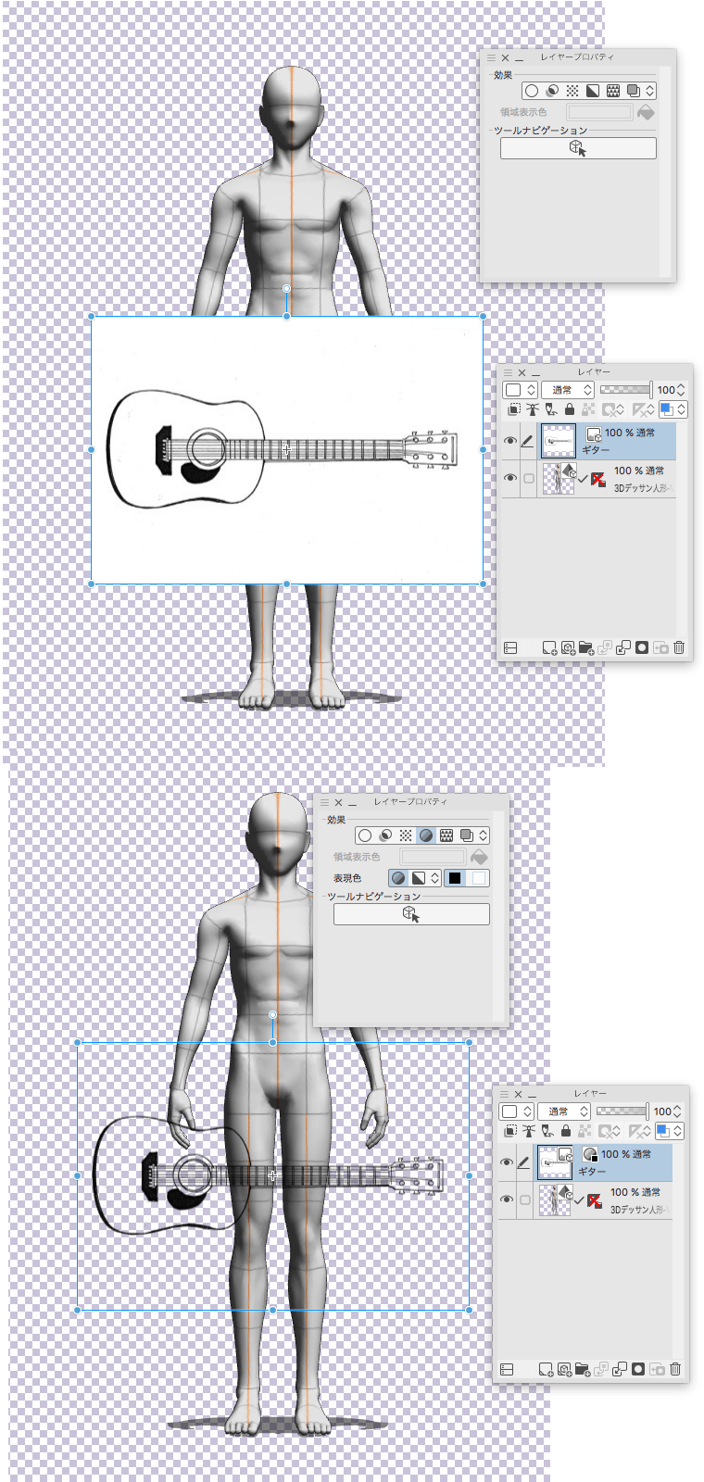Select gray expression color next to 表現色
704x1482 pixels.
(x=398, y=878)
